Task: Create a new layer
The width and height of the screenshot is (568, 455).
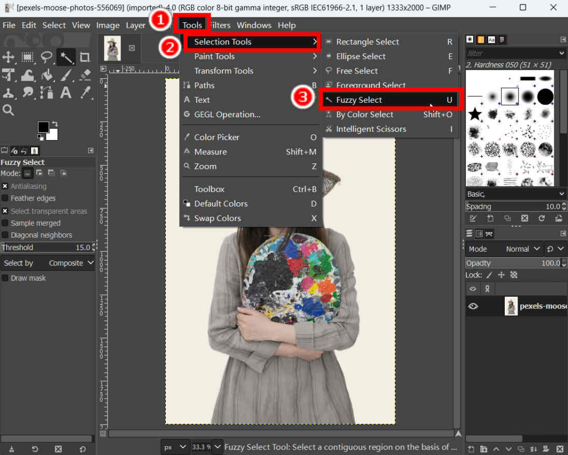Action: point(471,448)
